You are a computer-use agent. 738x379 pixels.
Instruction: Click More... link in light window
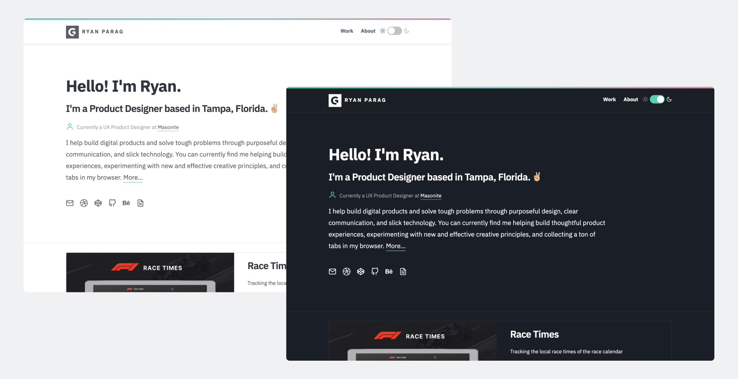(133, 177)
